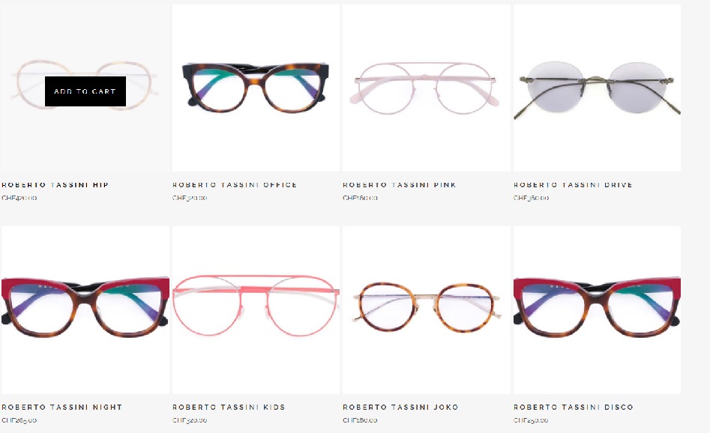Open the Roberto Tassini Joko glasses image
This screenshot has width=710, height=433.
point(426,310)
